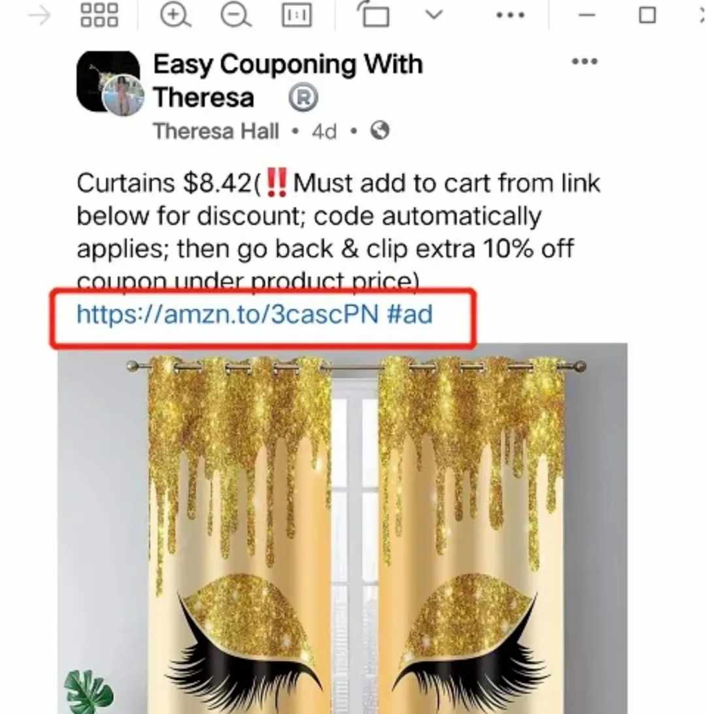Image resolution: width=706 pixels, height=714 pixels.
Task: Click the Easy Couponing group avatar
Action: [109, 82]
